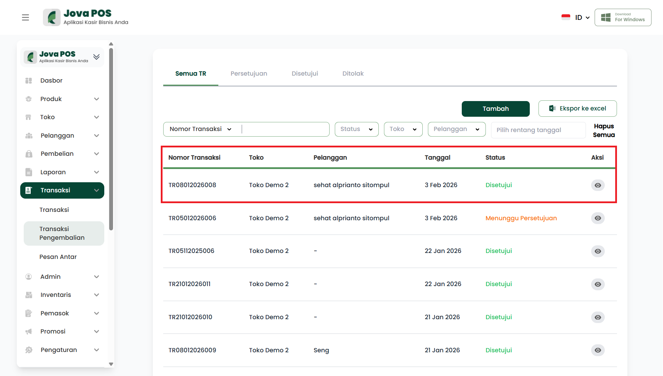663x376 pixels.
Task: Click the Laporan document icon
Action: pyautogui.click(x=29, y=172)
